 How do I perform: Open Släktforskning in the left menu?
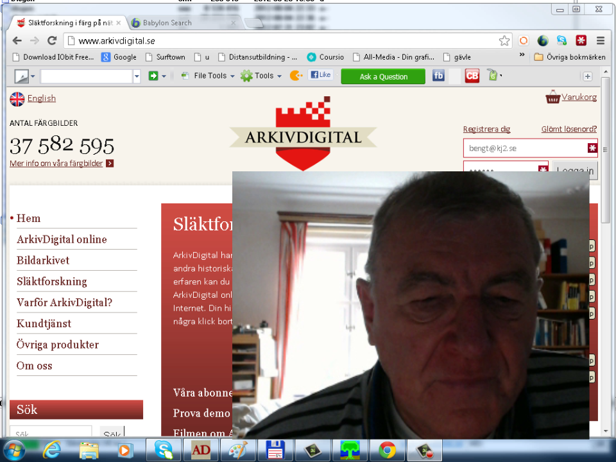(x=52, y=281)
